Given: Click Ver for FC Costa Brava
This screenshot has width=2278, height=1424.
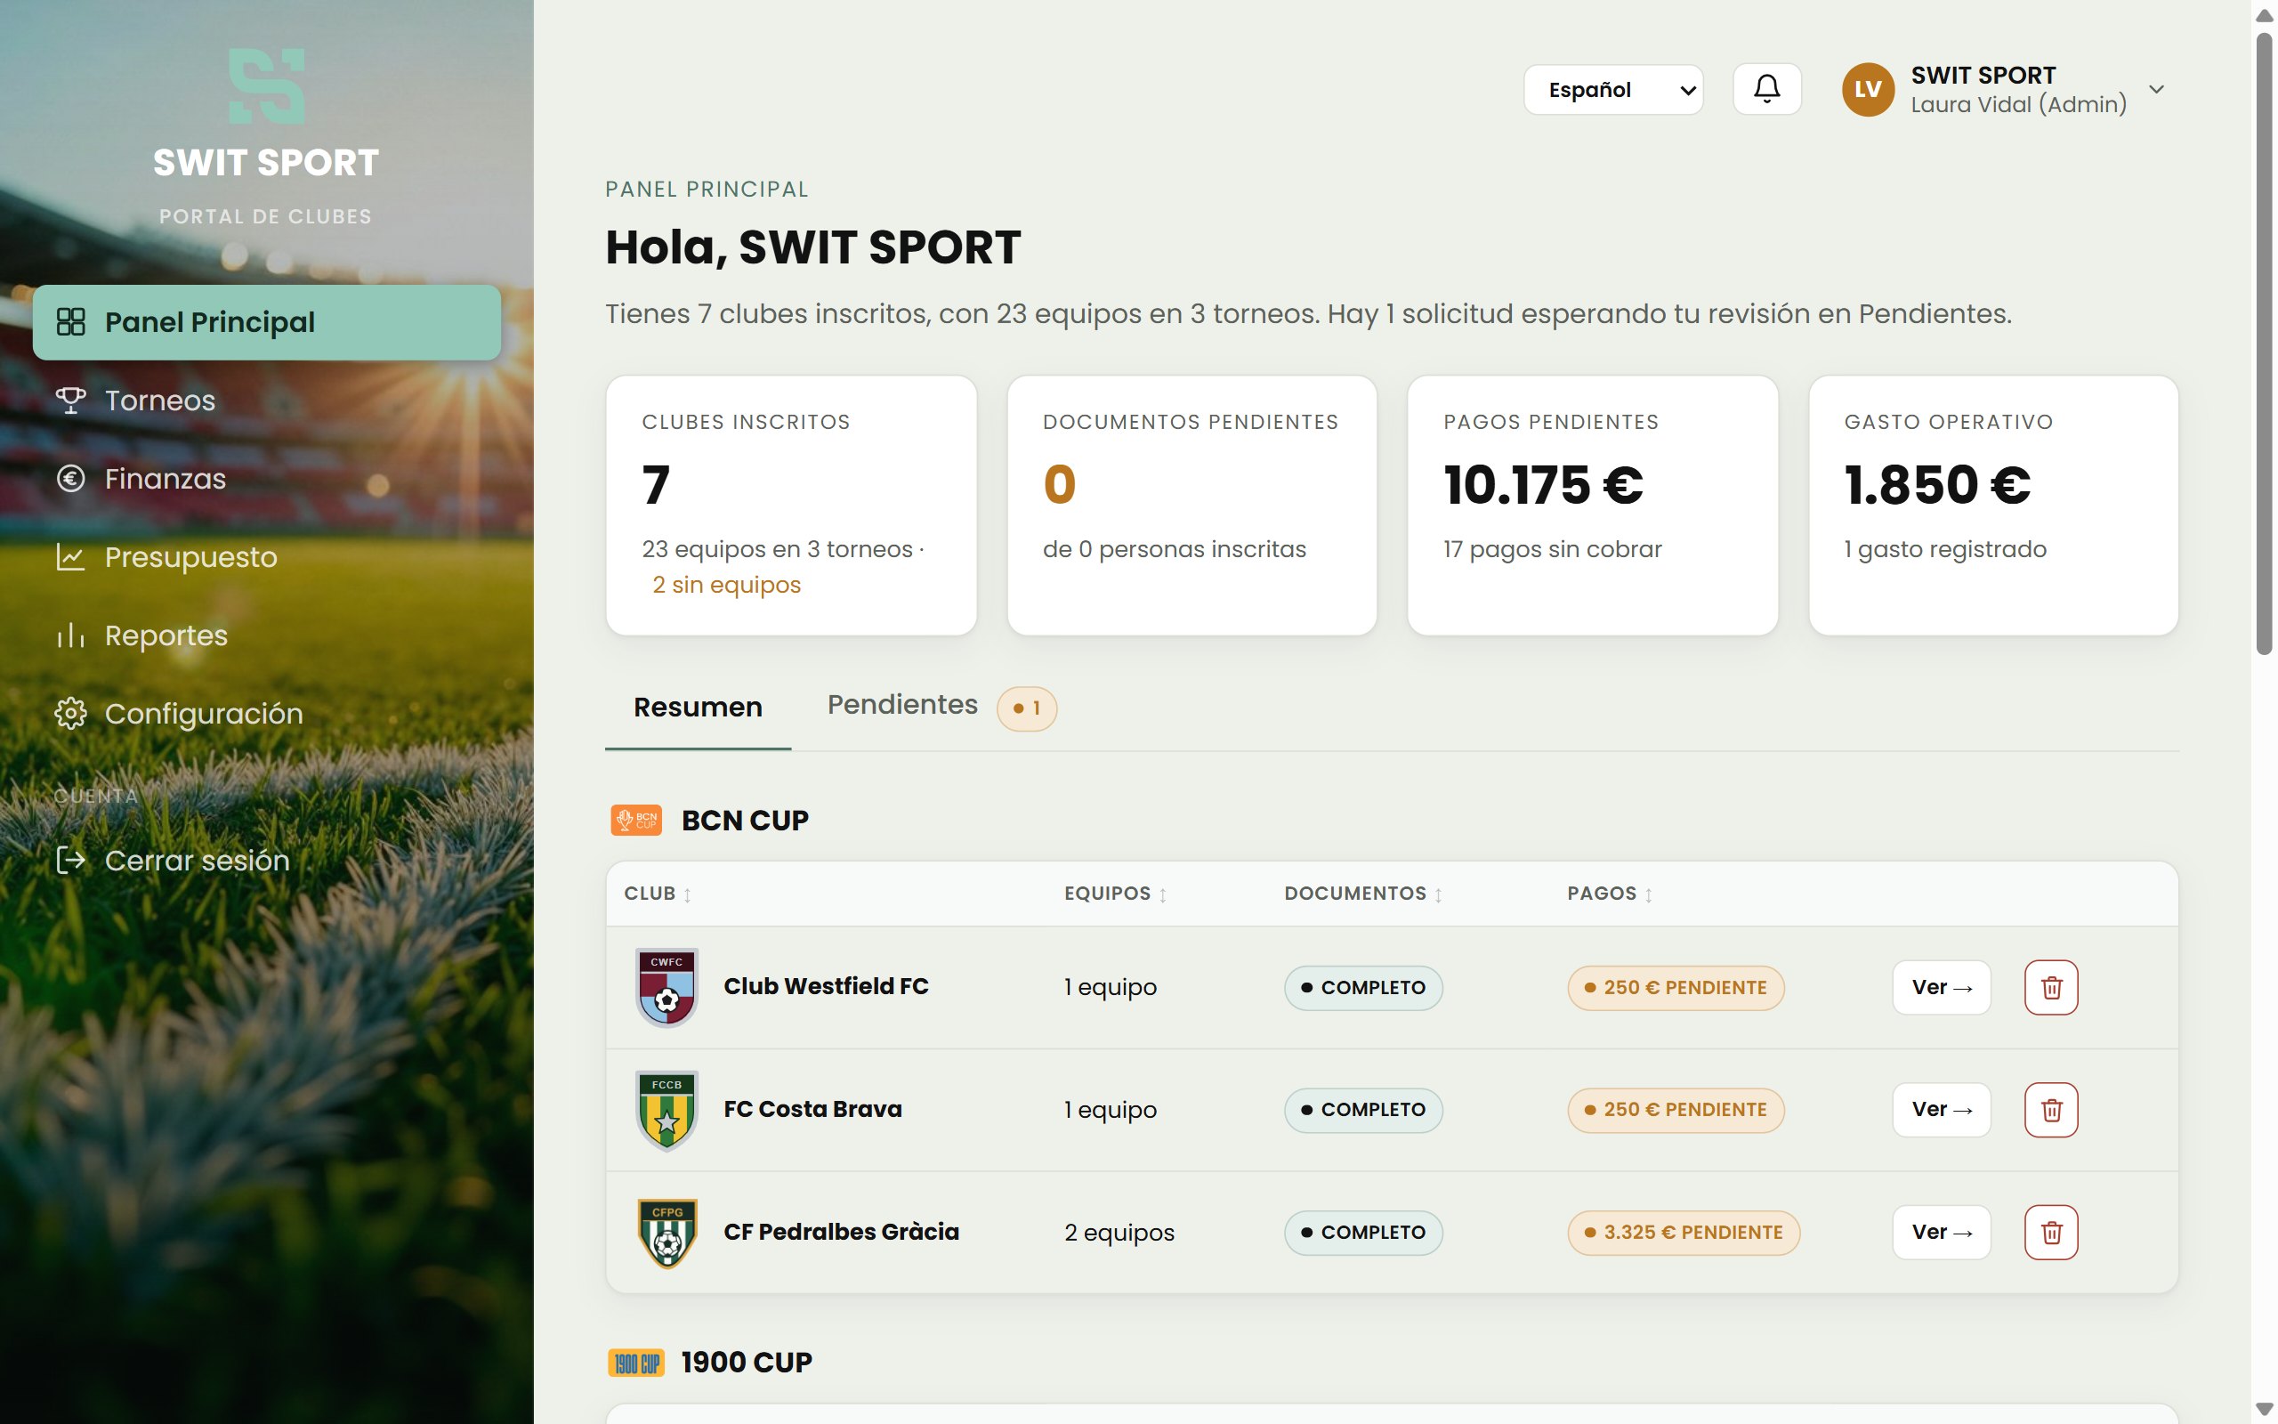Looking at the screenshot, I should tap(1941, 1110).
